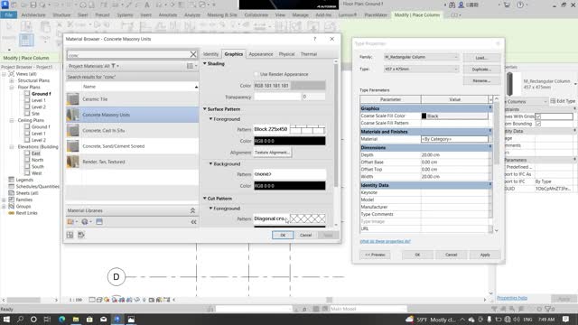Open the material list view options icon
The width and height of the screenshot is (578, 325).
(191, 66)
